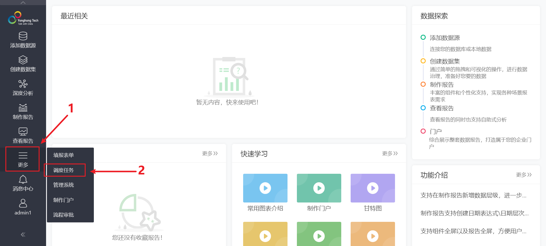Click 连接您的数据库或本地数据 description
Image resolution: width=546 pixels, height=246 pixels.
461,49
